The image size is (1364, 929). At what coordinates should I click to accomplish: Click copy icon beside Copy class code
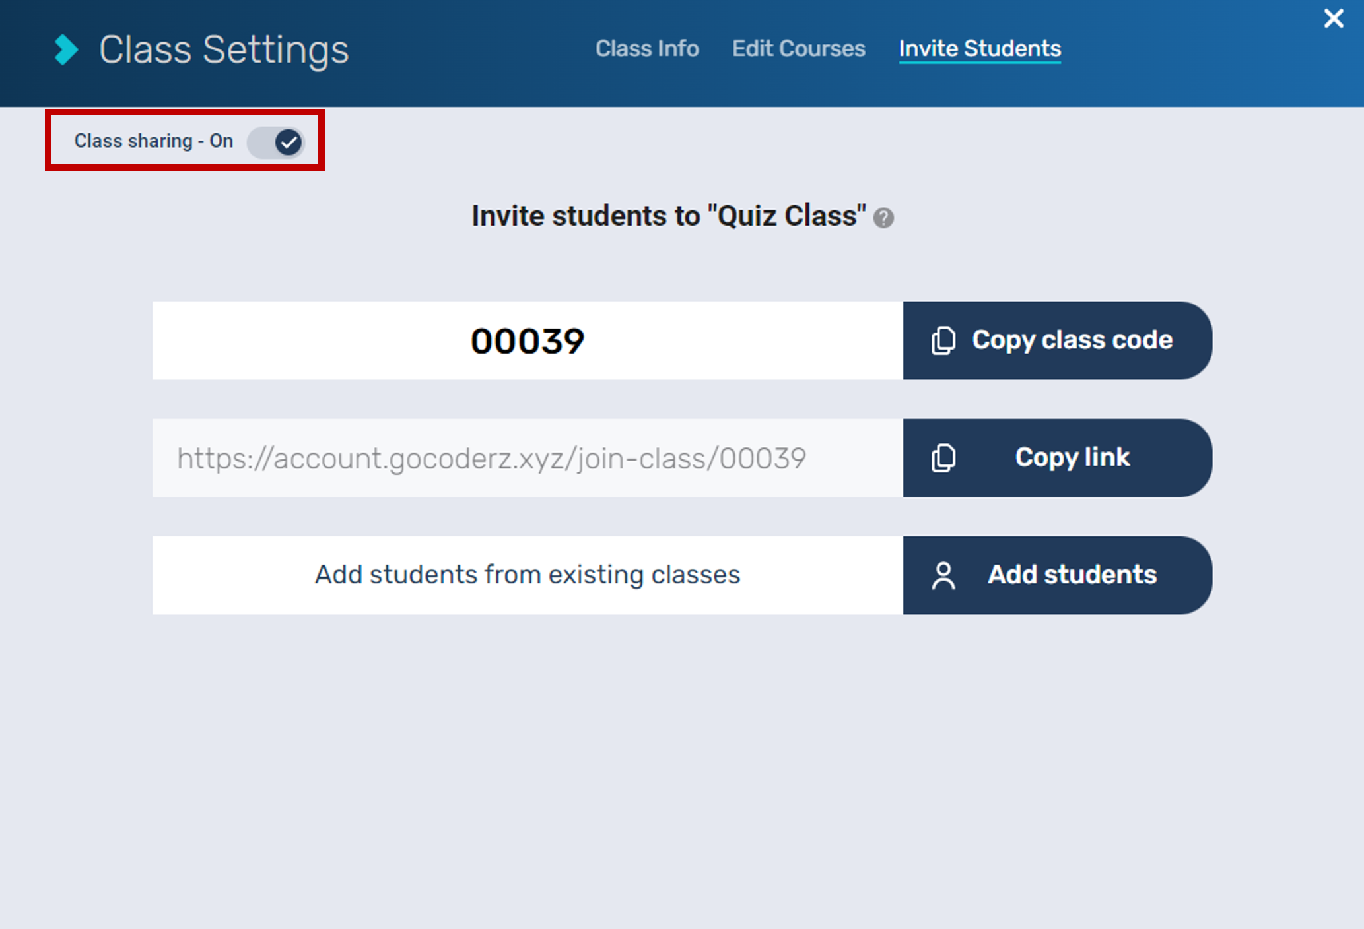click(943, 340)
